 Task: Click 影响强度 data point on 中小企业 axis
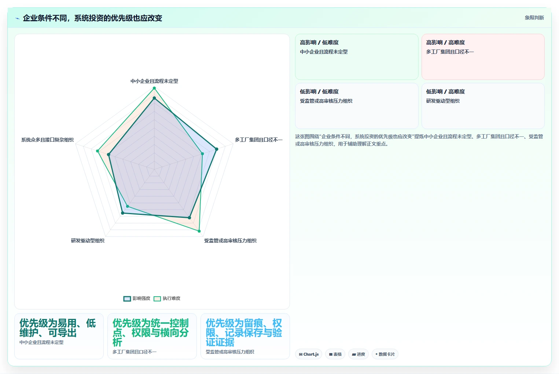pyautogui.click(x=154, y=98)
